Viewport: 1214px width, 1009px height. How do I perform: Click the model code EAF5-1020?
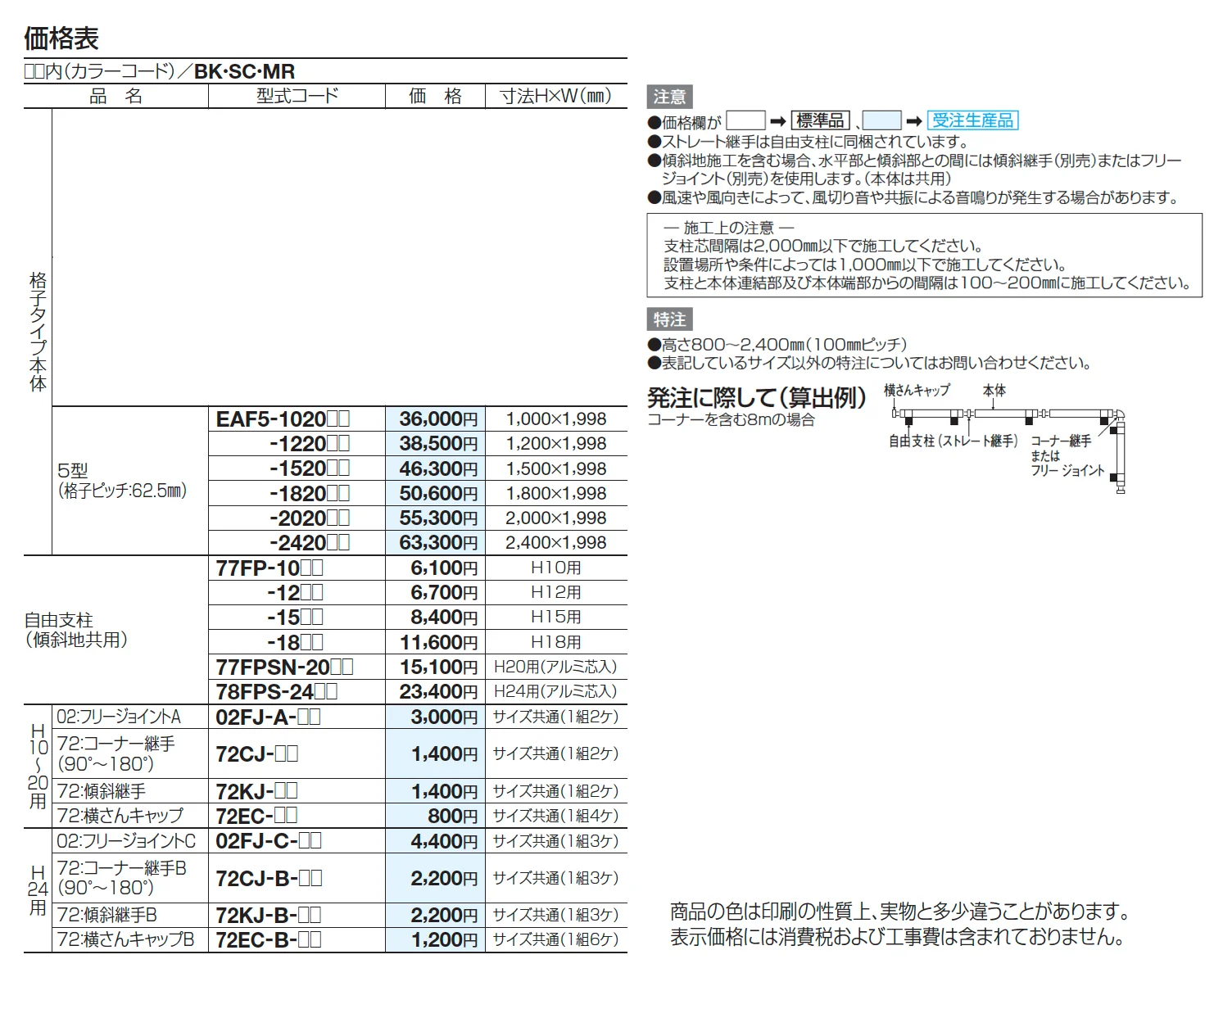[x=283, y=419]
